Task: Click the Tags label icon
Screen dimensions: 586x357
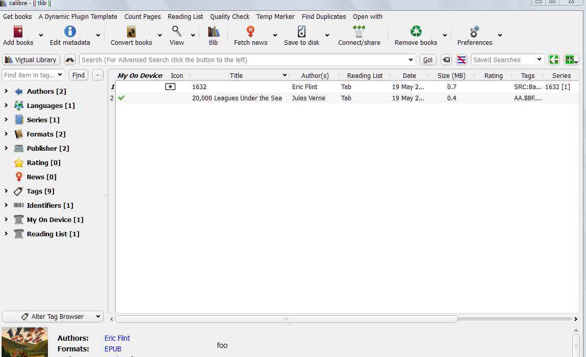Action: tap(19, 191)
